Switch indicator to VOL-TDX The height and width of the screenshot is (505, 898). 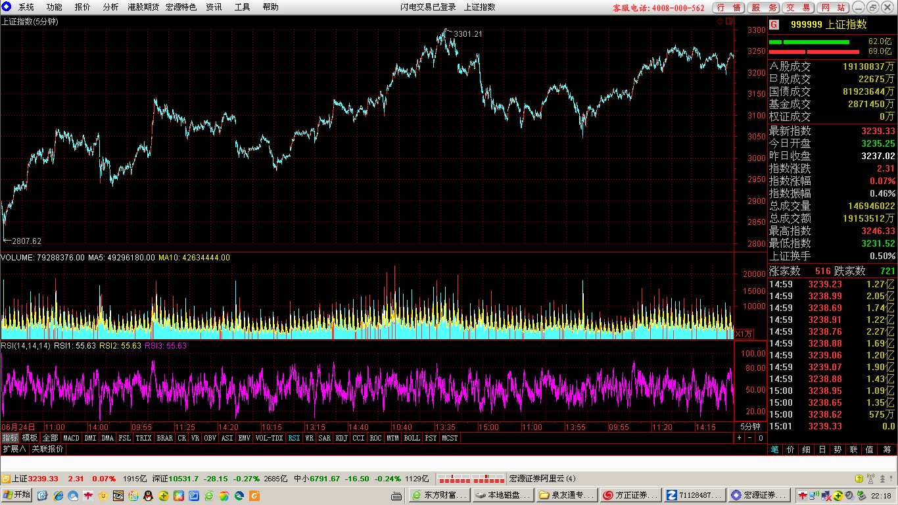269,437
